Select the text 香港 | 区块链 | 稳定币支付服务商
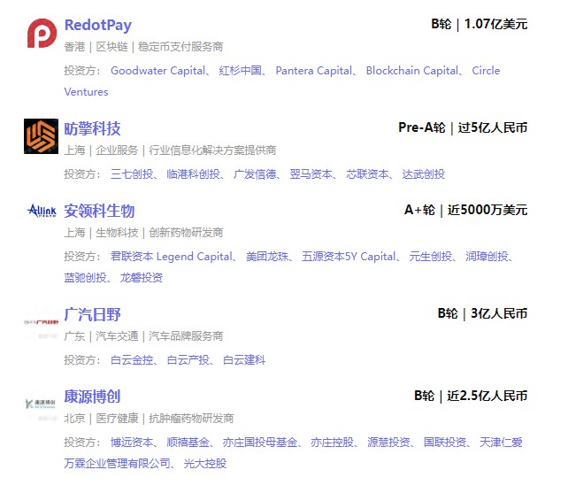Image resolution: width=568 pixels, height=493 pixels. [x=143, y=47]
